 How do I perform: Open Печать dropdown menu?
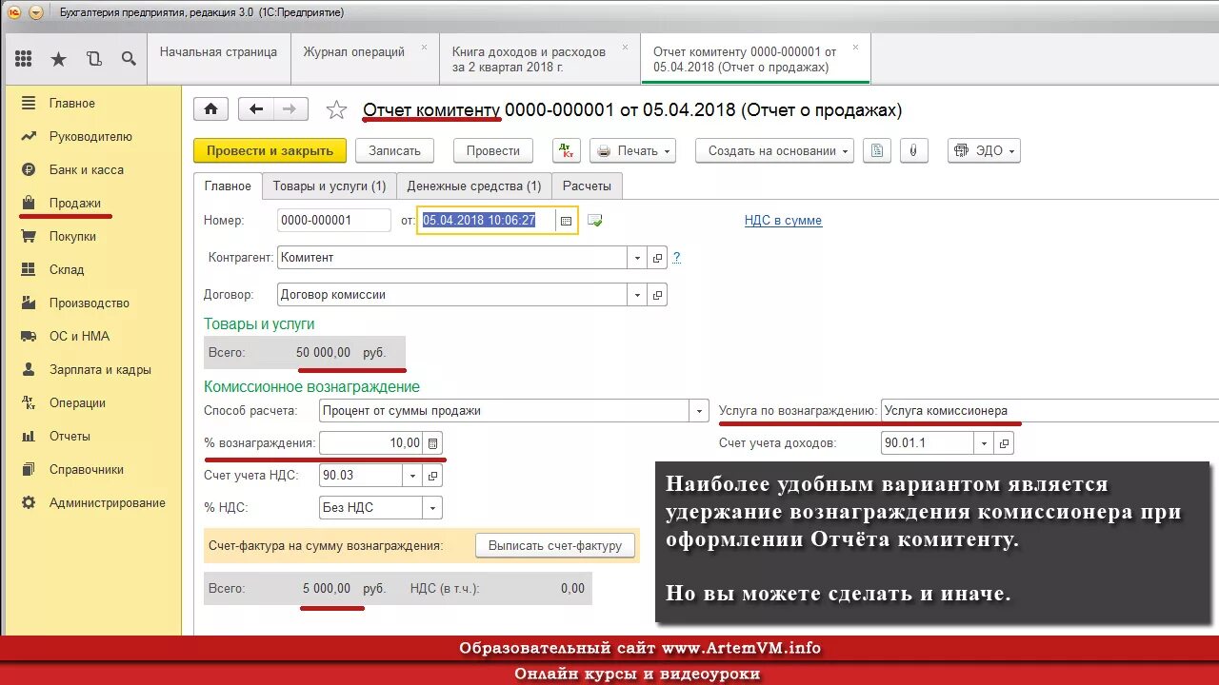[x=632, y=150]
